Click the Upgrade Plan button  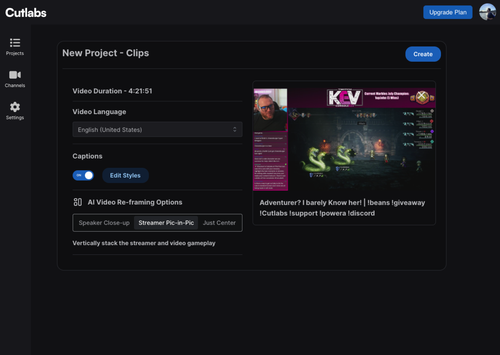pyautogui.click(x=448, y=12)
